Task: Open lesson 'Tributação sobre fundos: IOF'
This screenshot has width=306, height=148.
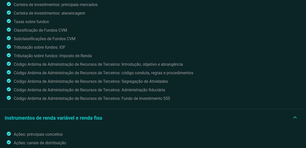Action: pyautogui.click(x=39, y=47)
